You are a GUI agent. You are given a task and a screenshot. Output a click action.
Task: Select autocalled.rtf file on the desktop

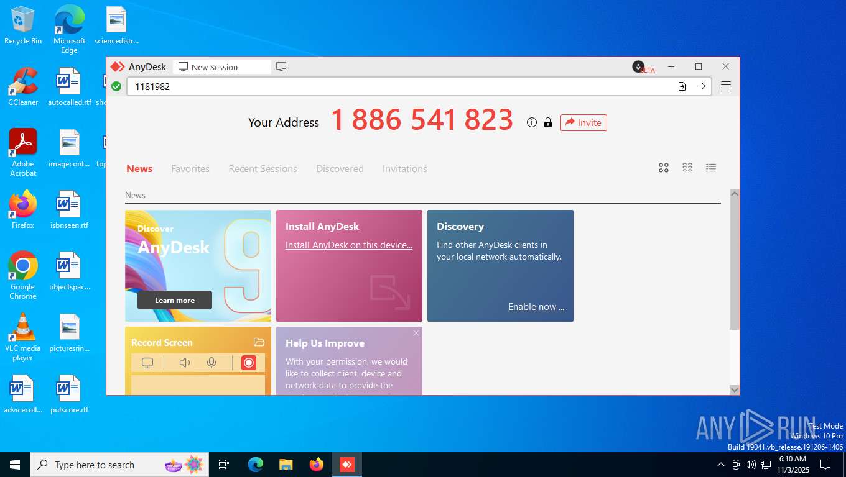coord(69,87)
